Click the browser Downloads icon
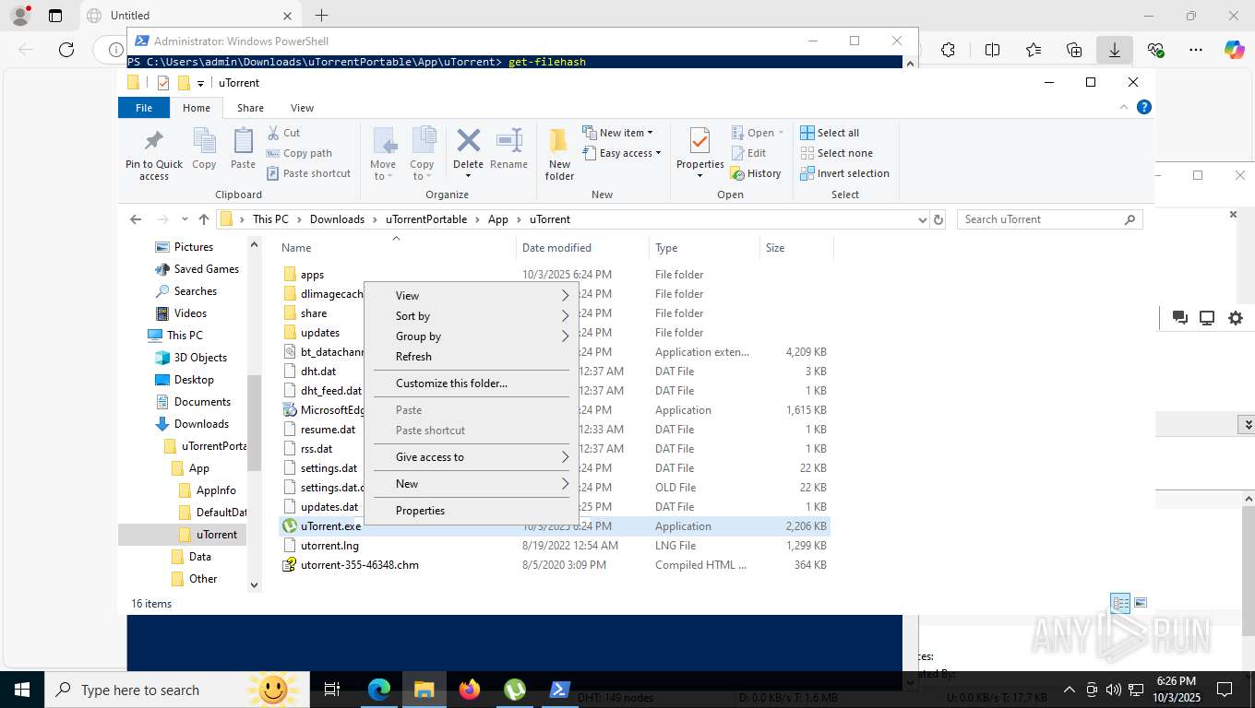The height and width of the screenshot is (708, 1255). [1115, 51]
